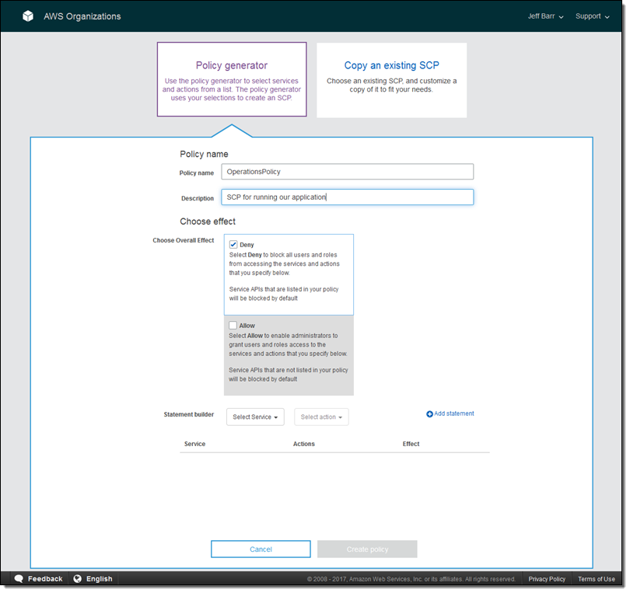This screenshot has height=593, width=630.
Task: Select the Policy generator tab
Action: [x=232, y=79]
